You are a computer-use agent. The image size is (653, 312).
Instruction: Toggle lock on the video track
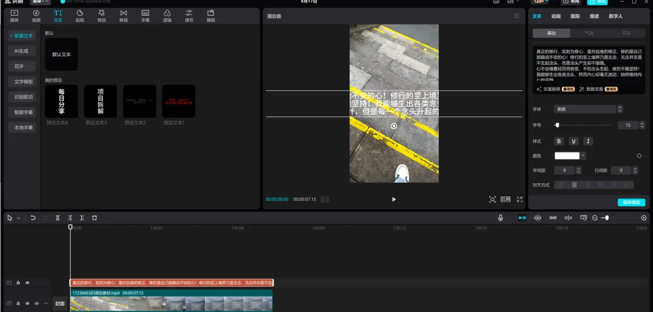coord(18,303)
